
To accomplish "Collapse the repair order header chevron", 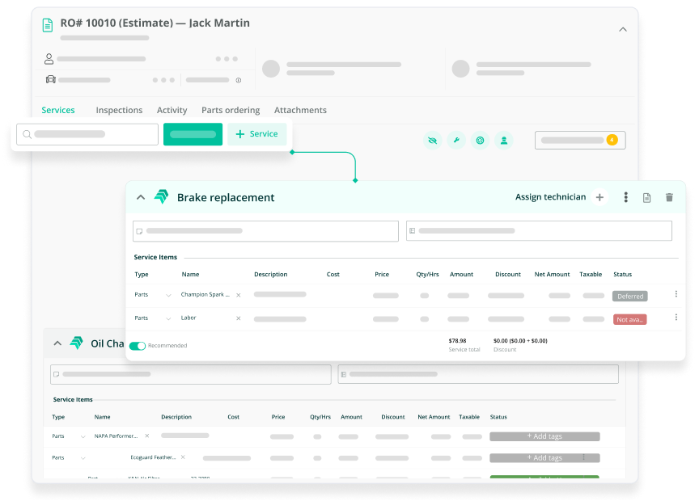I will pos(622,29).
